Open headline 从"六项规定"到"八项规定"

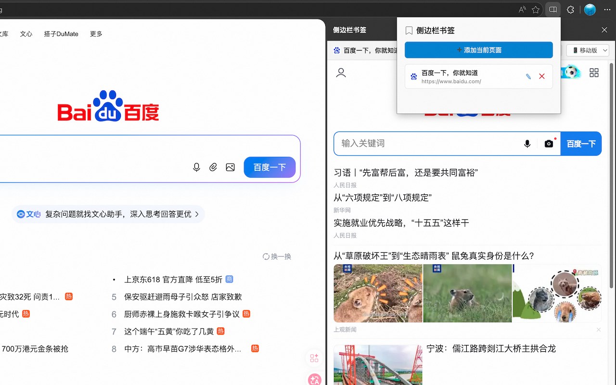click(383, 197)
